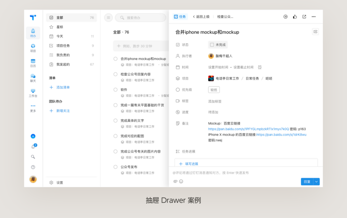Click executor 酸梅干超人
Image resolution: width=347 pixels, height=218 pixels.
(x=220, y=56)
